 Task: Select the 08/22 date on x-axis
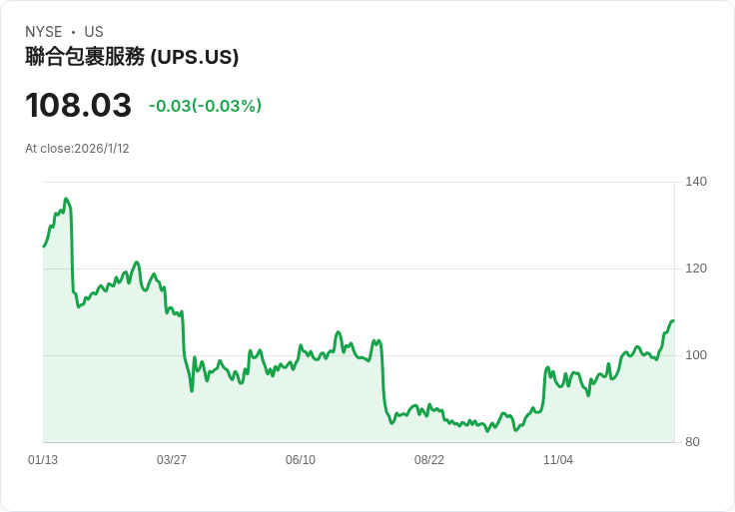pos(429,460)
